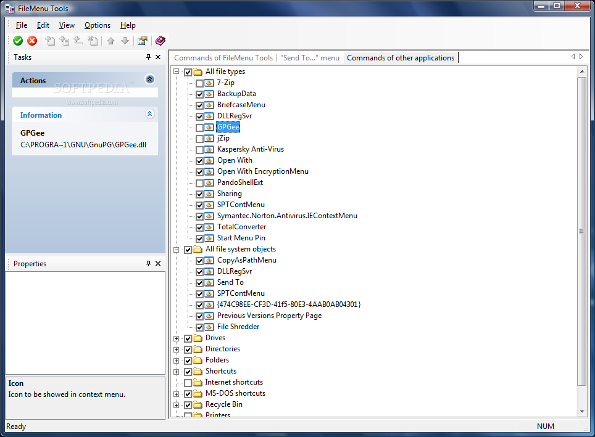Pin the Properties panel with pushpin icon

pyautogui.click(x=148, y=263)
